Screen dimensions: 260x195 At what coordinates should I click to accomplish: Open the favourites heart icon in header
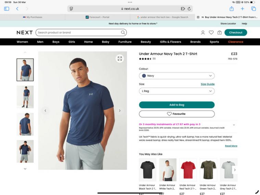coord(211,33)
